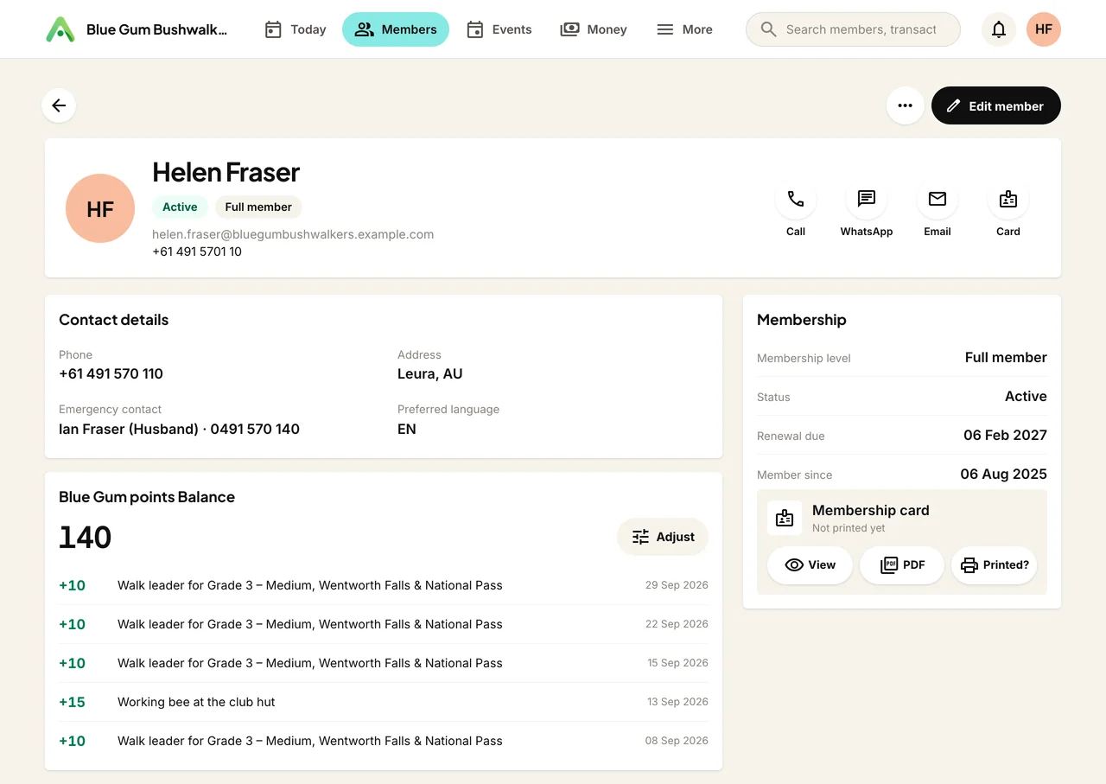The image size is (1106, 784).
Task: Go to the Today tab
Action: [296, 29]
